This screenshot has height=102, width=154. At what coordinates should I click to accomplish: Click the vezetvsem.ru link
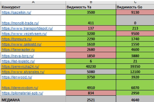point(24,34)
